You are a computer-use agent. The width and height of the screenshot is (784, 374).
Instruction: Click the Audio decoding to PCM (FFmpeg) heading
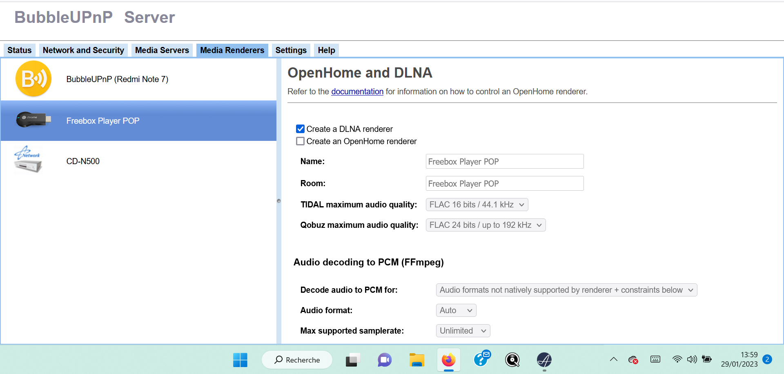(x=369, y=262)
